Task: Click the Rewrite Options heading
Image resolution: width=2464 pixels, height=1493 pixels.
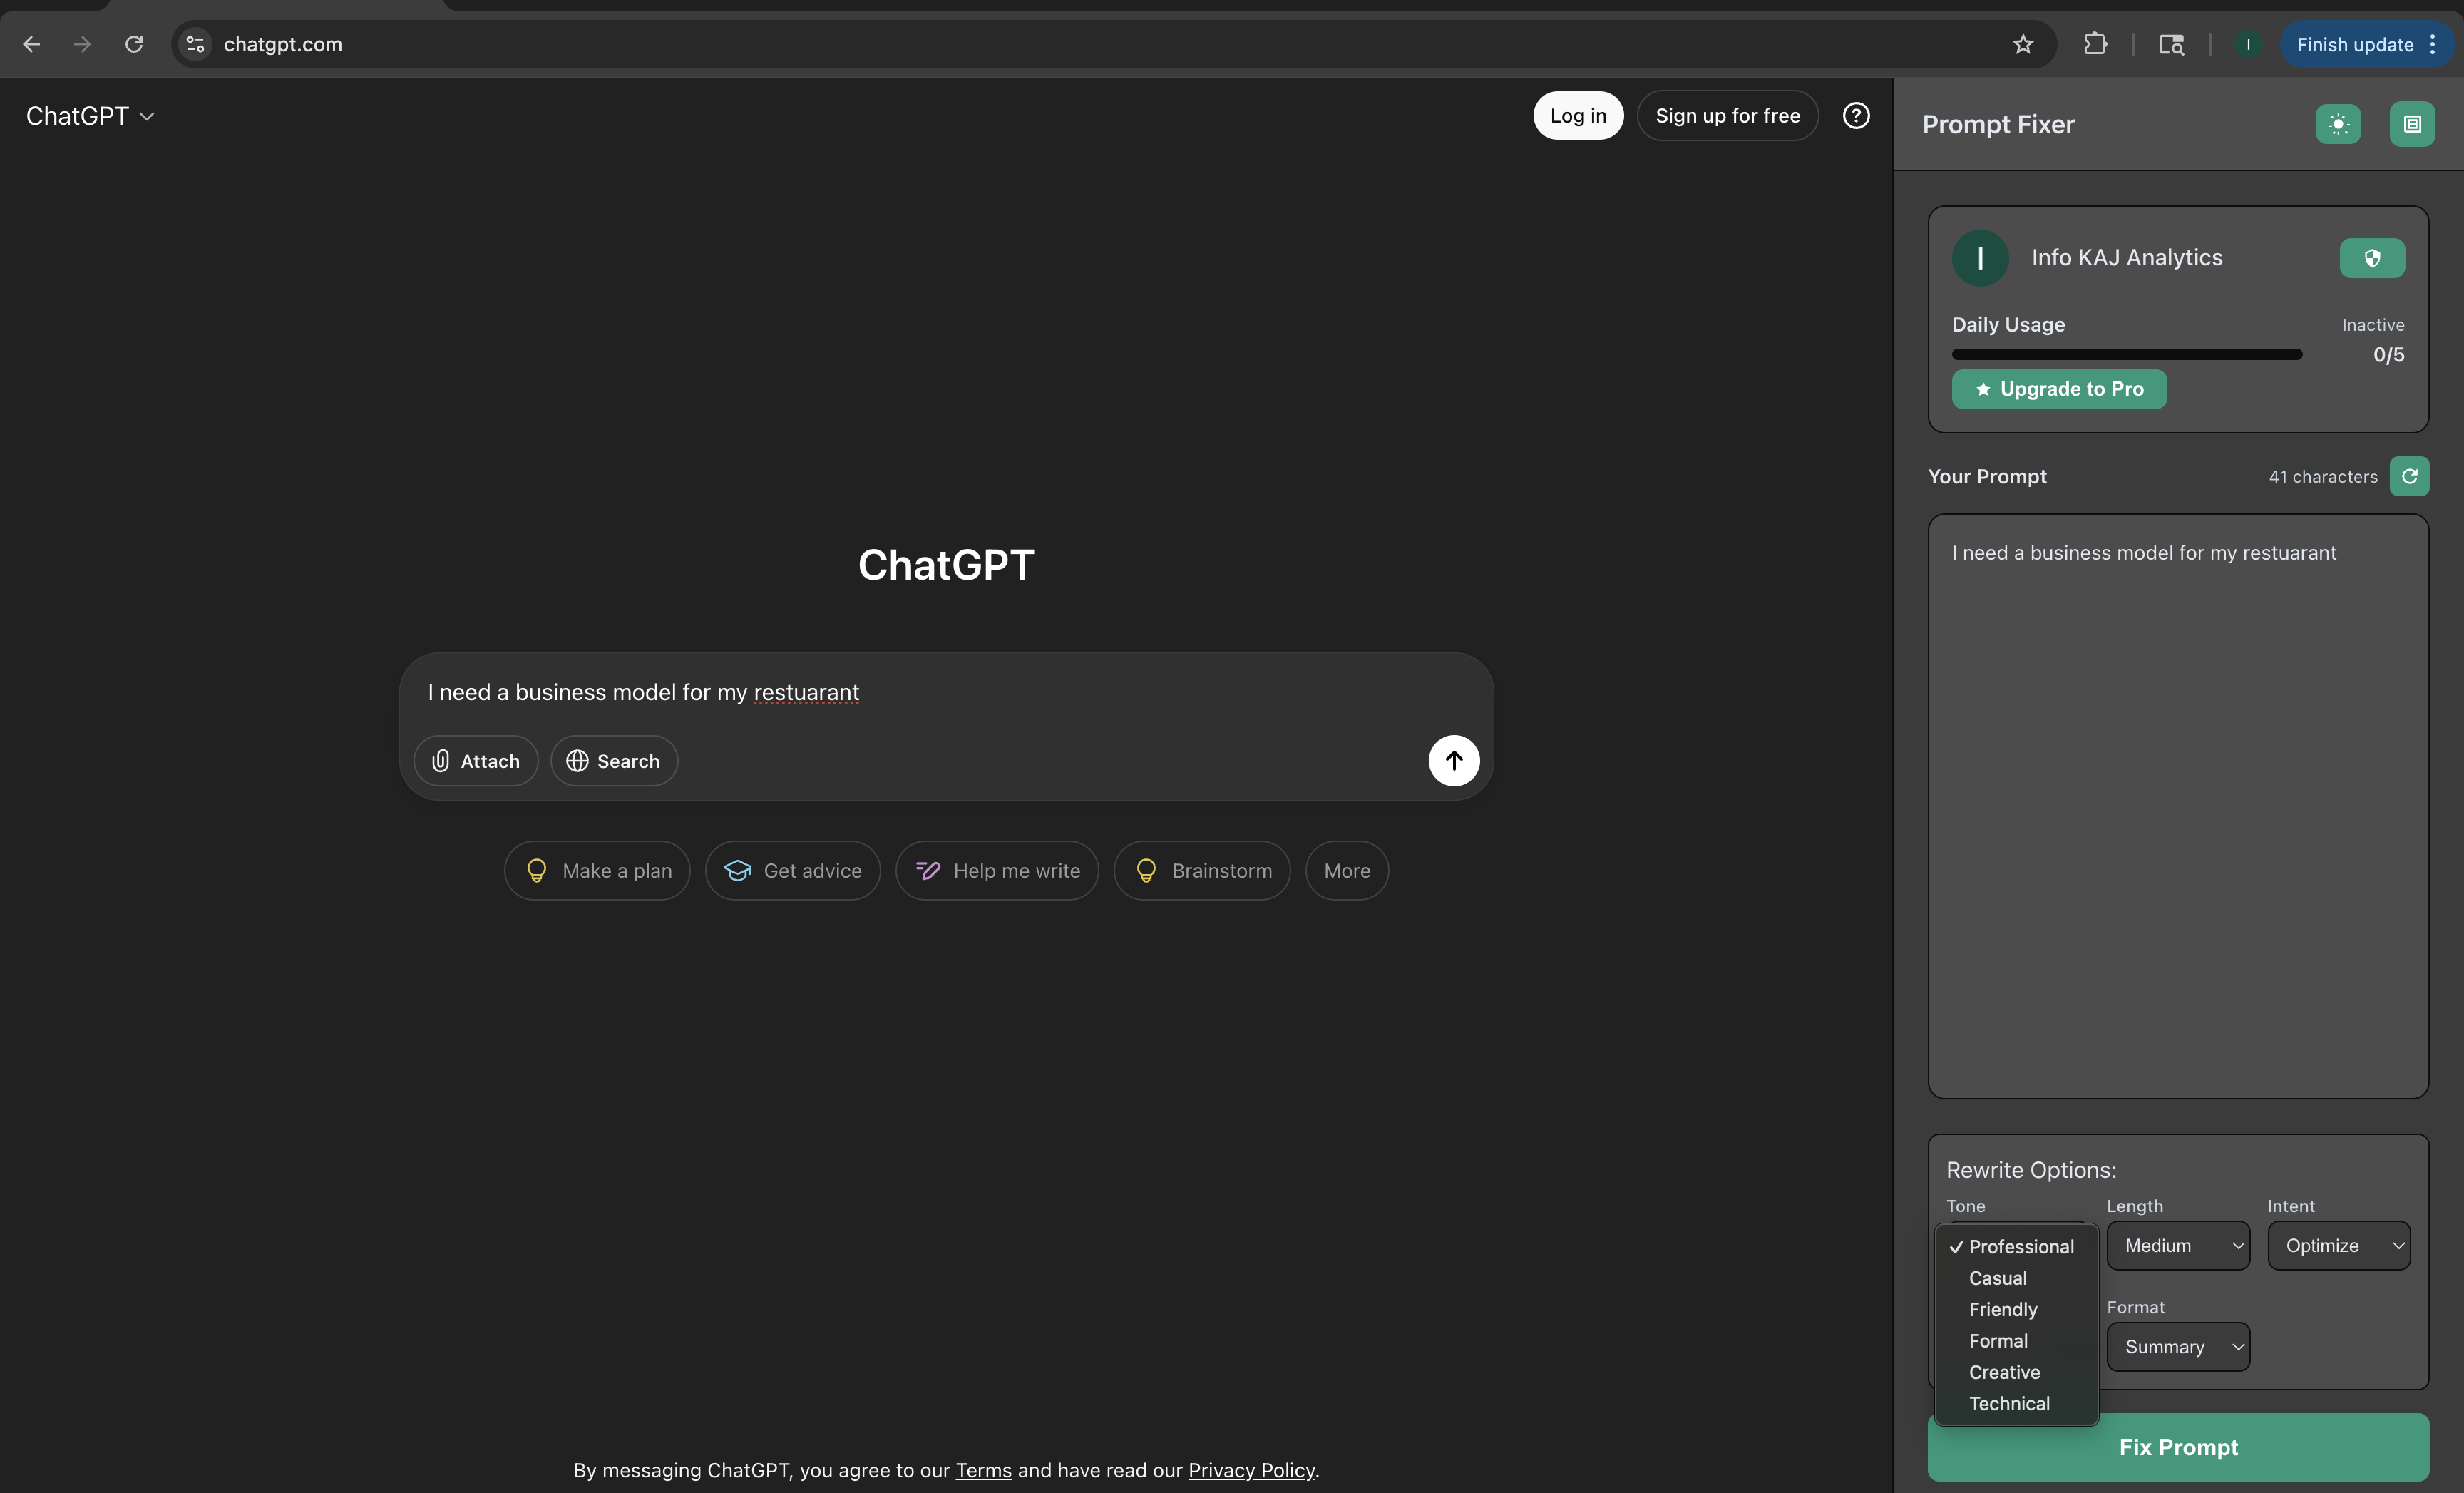Action: coord(2031,1170)
